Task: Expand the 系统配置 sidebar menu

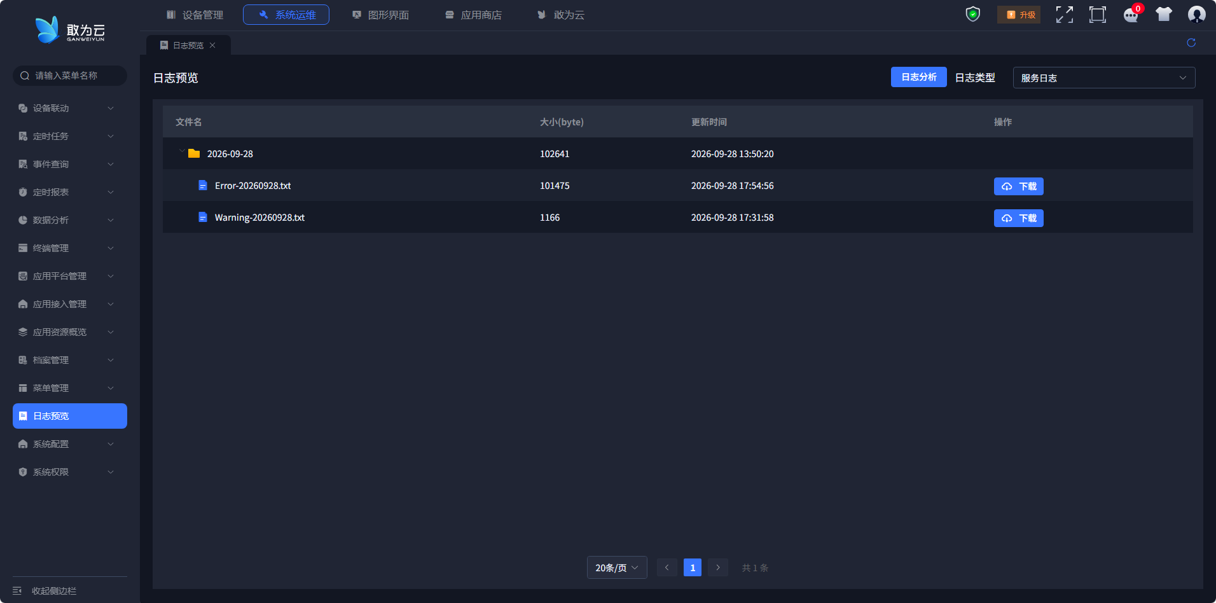Action: click(70, 444)
